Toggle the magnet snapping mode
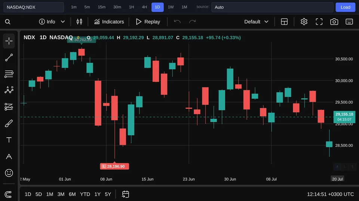Viewport: 359px width, 201px height. tap(8, 194)
